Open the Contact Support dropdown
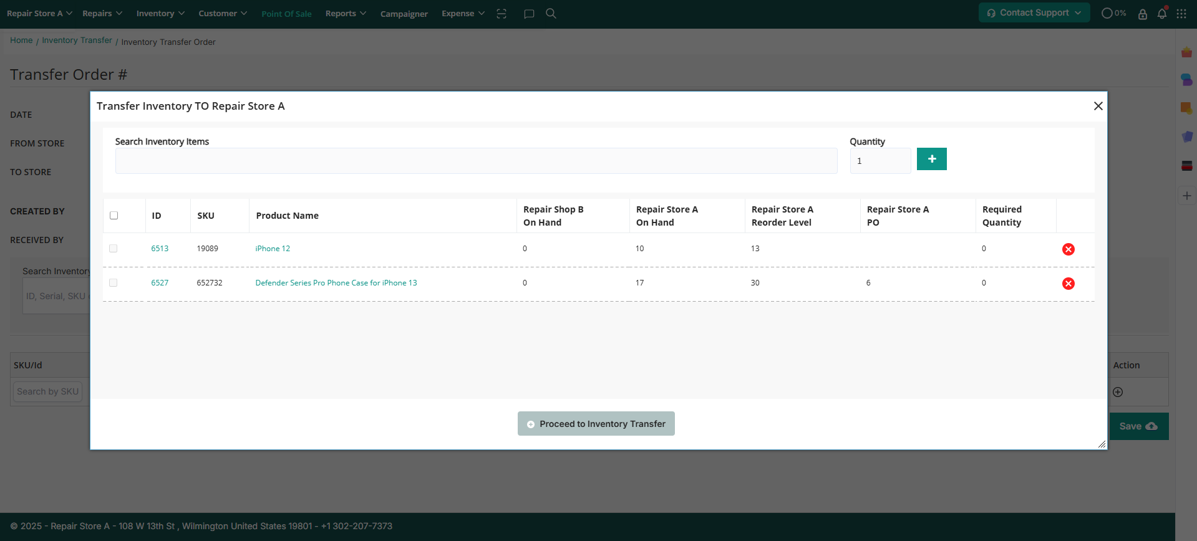1197x541 pixels. [x=1034, y=12]
